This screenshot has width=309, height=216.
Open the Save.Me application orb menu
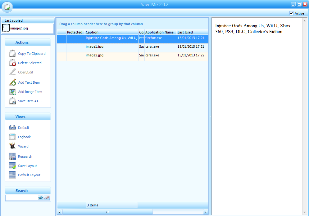tap(7, 7)
